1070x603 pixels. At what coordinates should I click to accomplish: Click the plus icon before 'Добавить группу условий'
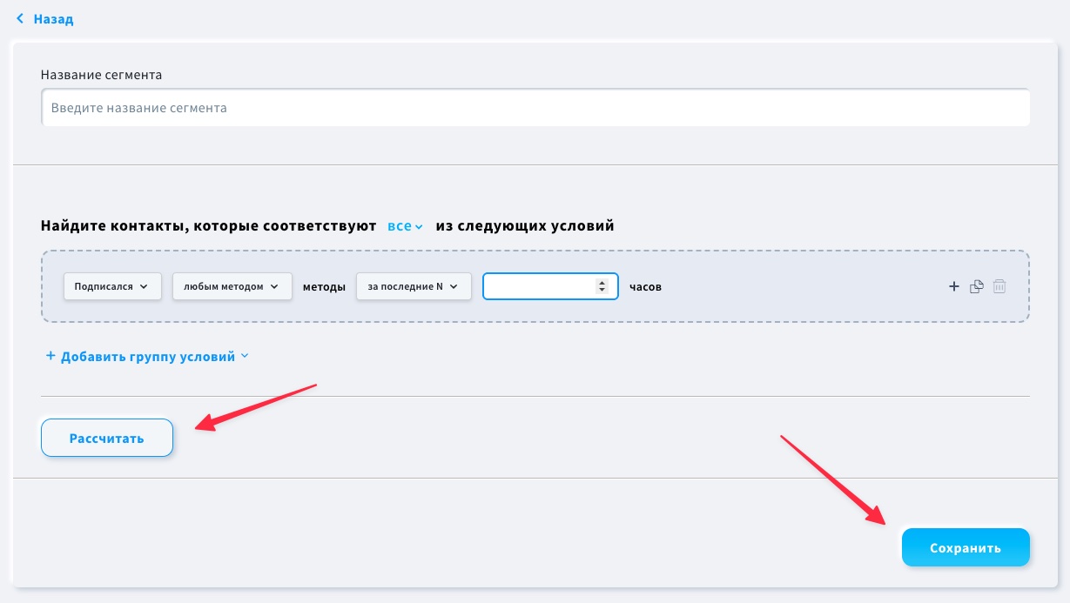pyautogui.click(x=50, y=356)
